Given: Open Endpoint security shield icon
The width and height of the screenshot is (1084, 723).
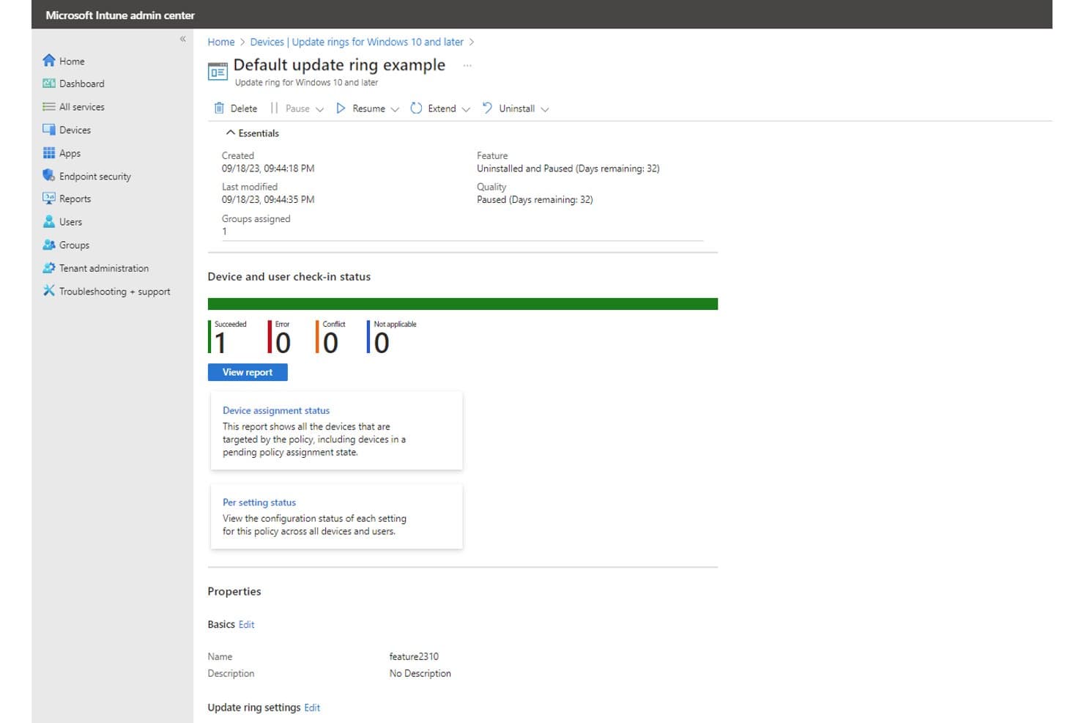Looking at the screenshot, I should (49, 176).
